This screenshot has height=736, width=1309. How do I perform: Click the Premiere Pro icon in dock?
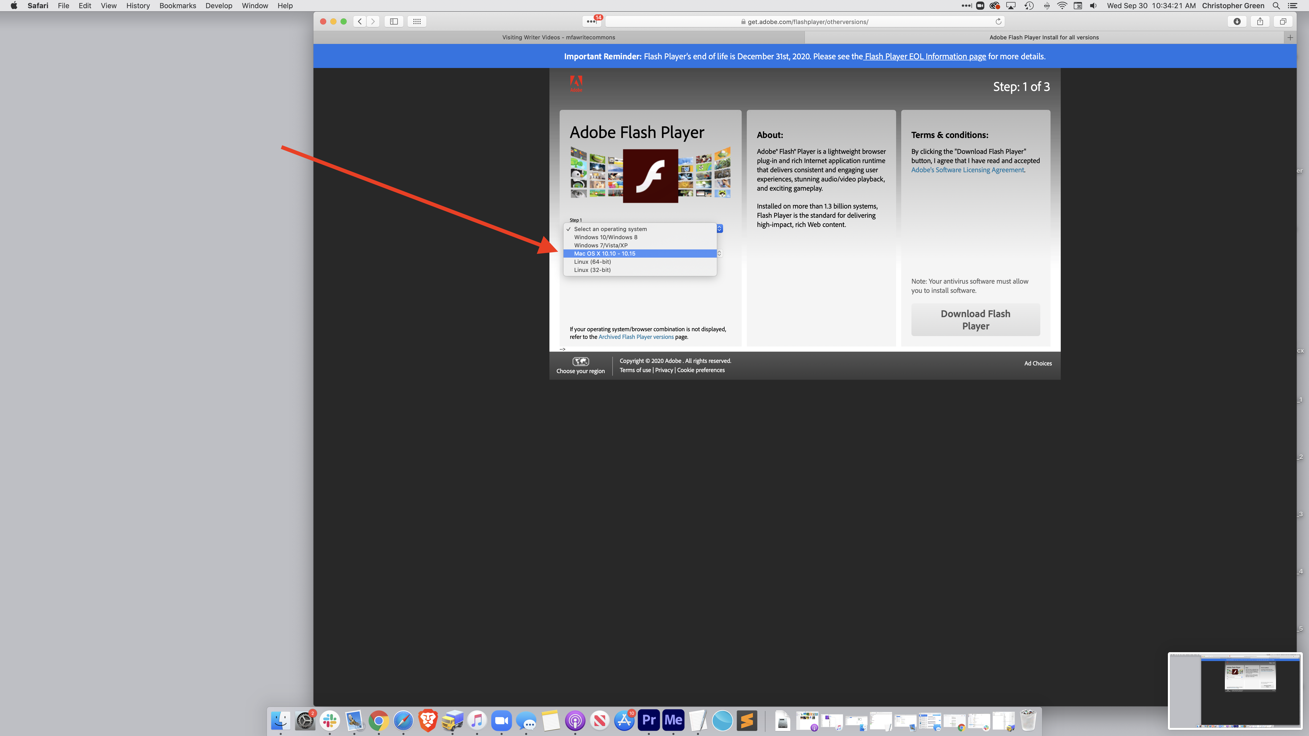click(x=649, y=720)
